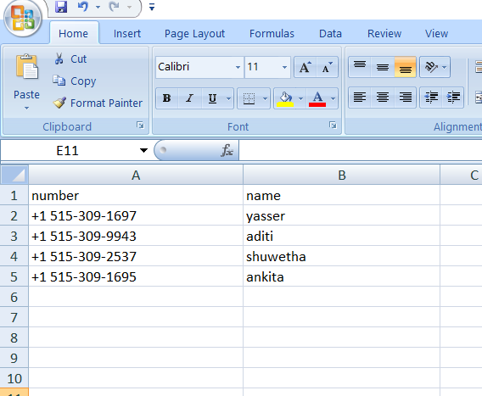
Task: Toggle Center text alignment
Action: [x=383, y=98]
